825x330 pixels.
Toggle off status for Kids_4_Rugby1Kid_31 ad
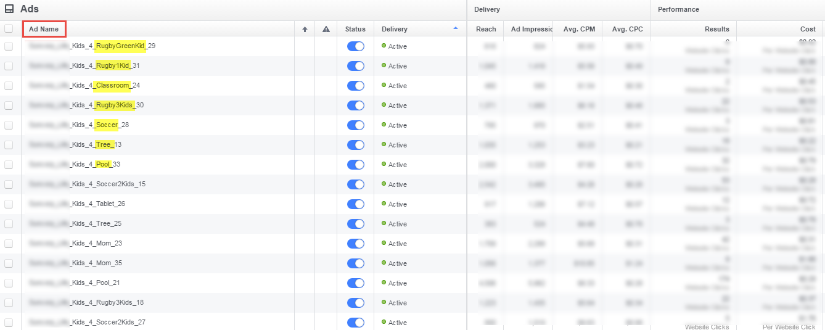[356, 66]
